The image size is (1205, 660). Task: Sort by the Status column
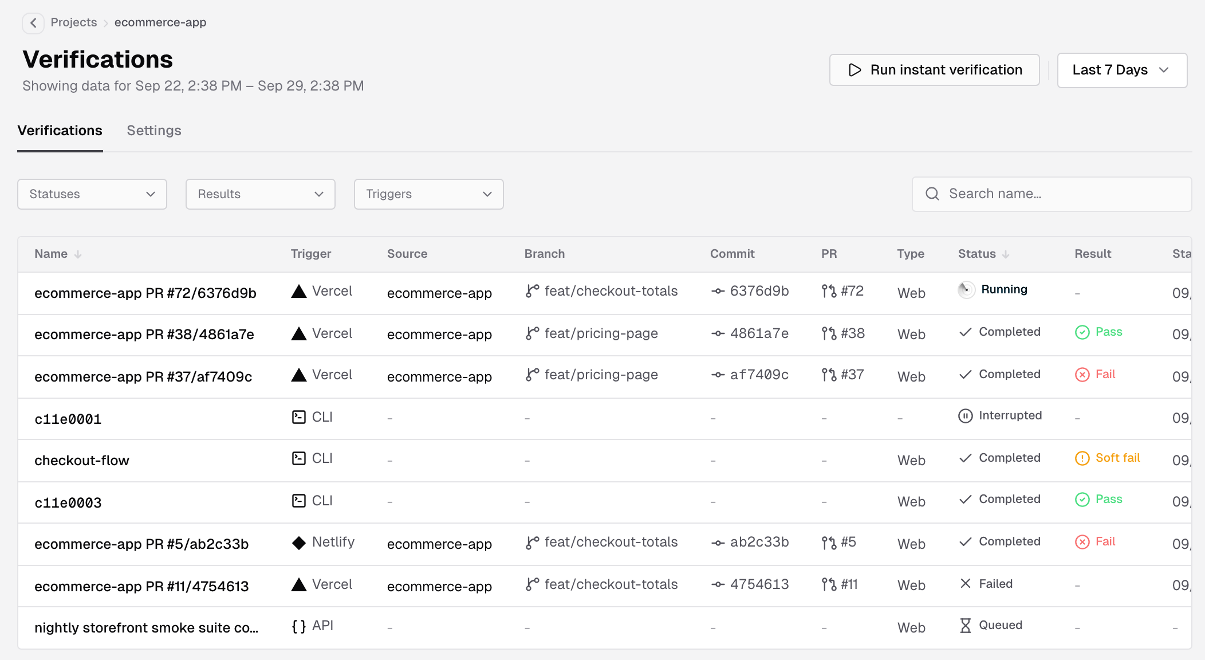[x=983, y=254]
